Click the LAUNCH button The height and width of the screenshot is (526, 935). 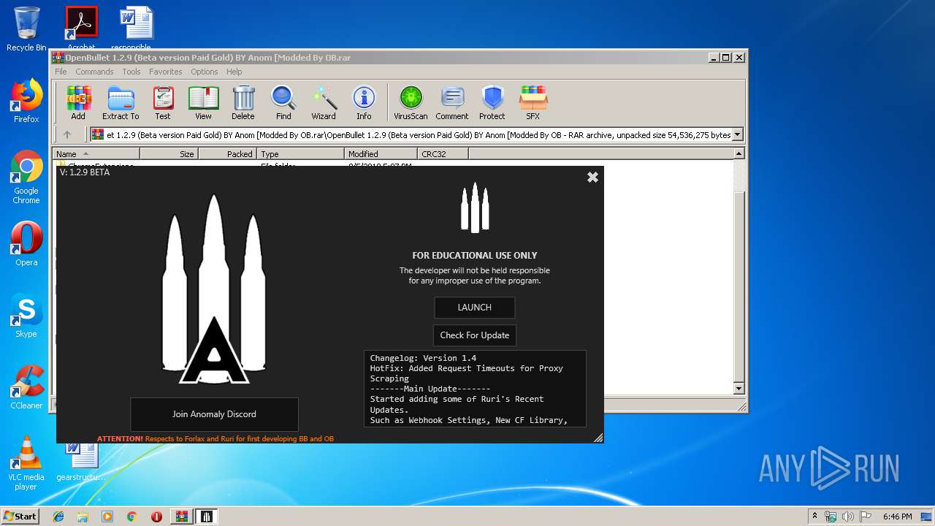click(475, 308)
